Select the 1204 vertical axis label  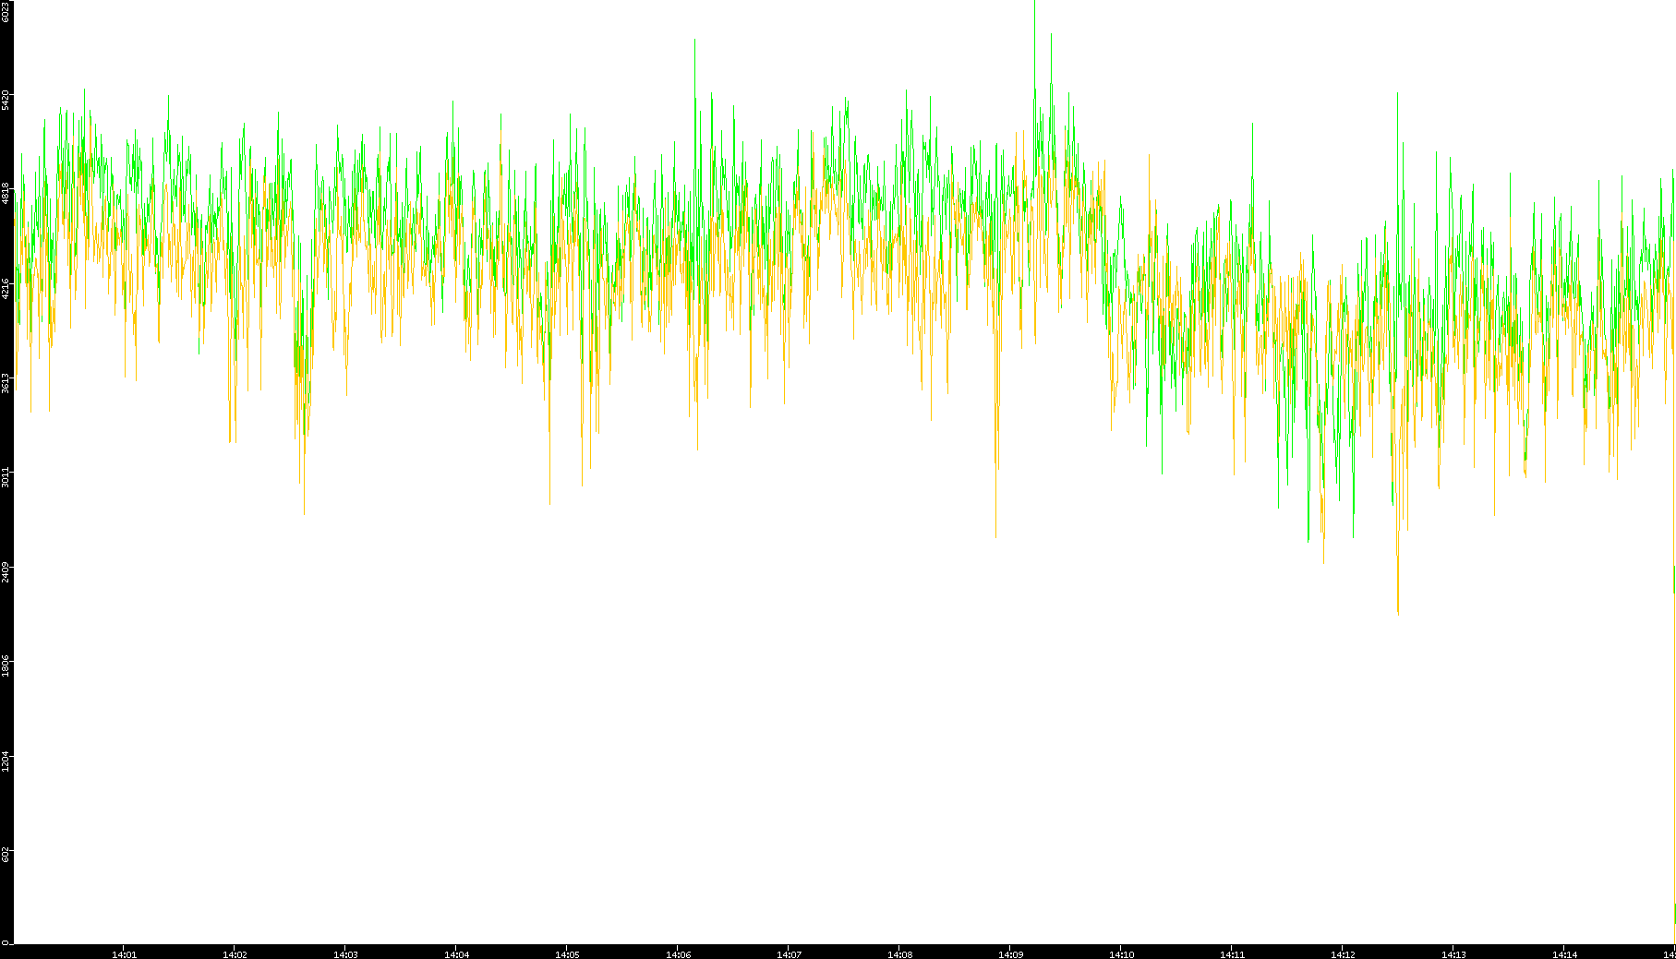(6, 761)
